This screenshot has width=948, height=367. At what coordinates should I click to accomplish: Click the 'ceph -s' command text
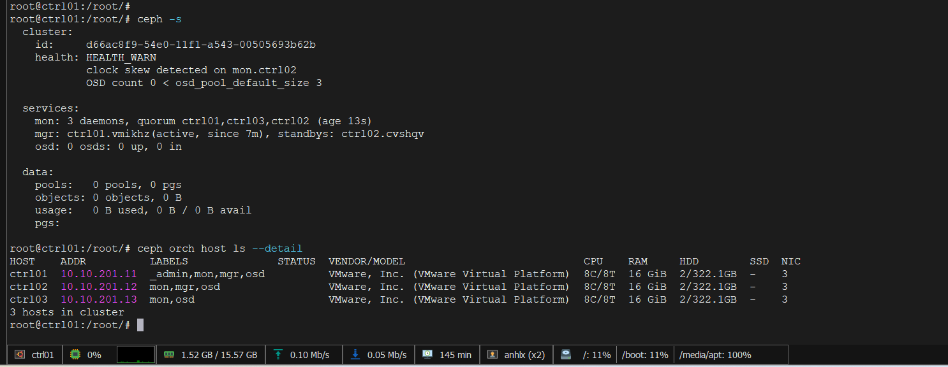click(x=159, y=19)
